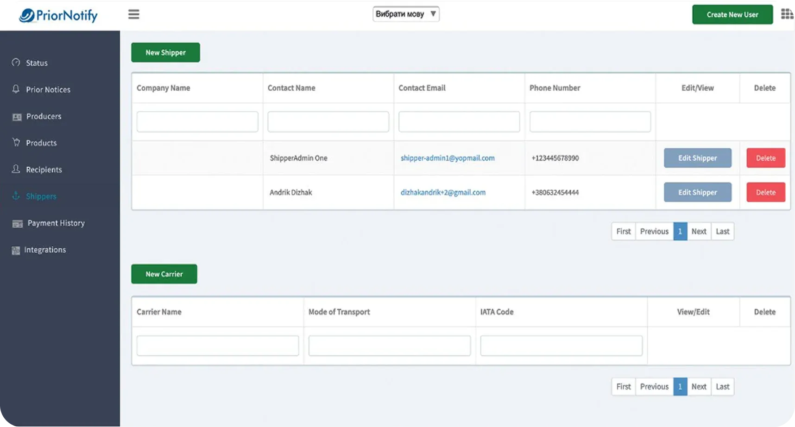The height and width of the screenshot is (427, 795).
Task: Open the language selection dropdown
Action: (406, 14)
